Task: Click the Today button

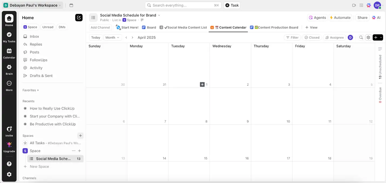Action: 96,37
